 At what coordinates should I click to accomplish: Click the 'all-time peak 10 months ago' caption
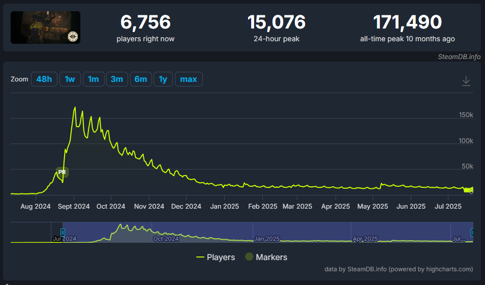407,39
